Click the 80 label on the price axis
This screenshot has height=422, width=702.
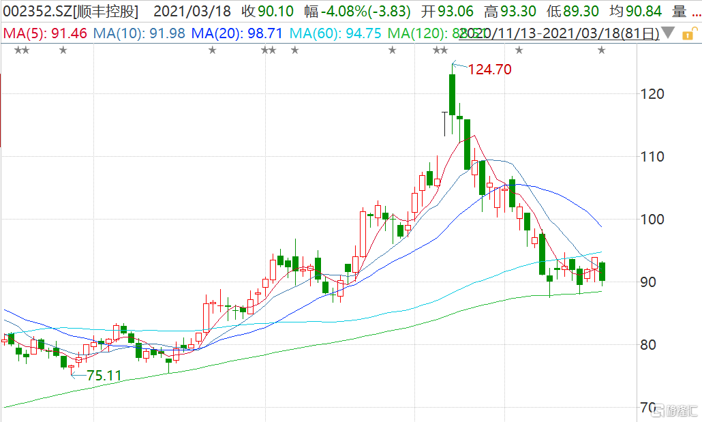[648, 345]
